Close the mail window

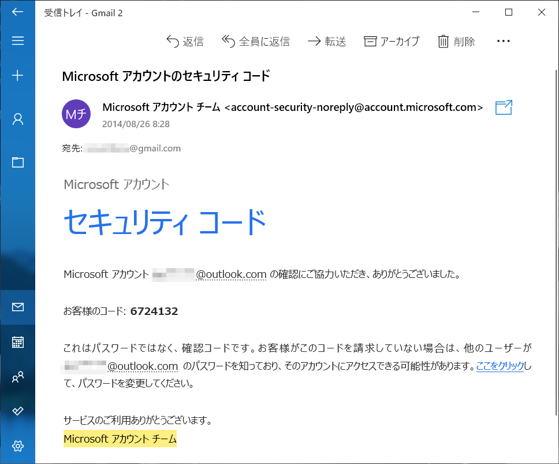tap(542, 12)
